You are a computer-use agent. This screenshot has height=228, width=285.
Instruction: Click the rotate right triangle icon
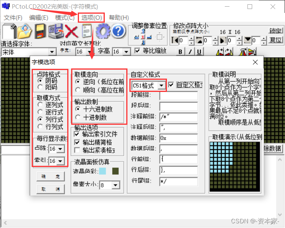click(229, 52)
